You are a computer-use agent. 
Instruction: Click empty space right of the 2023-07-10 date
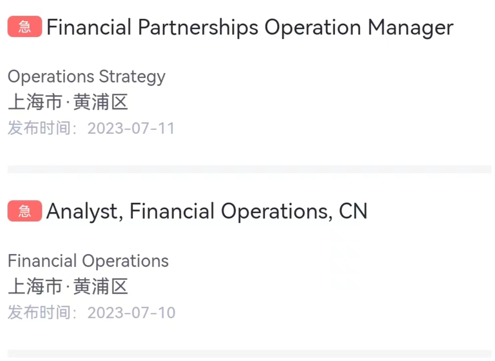point(320,313)
